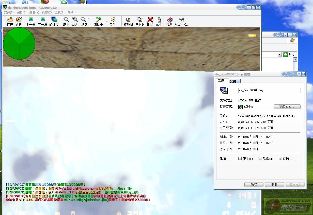Click the 更改 button
313x215 pixels.
pos(287,107)
